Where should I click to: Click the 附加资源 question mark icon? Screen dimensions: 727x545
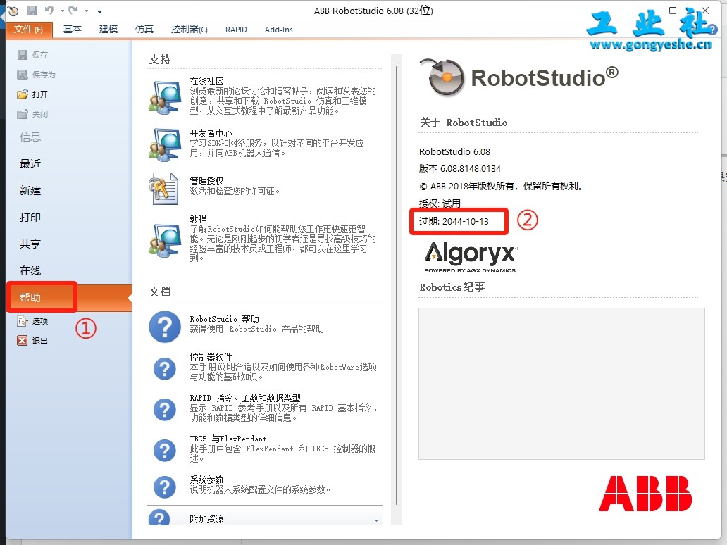pyautogui.click(x=160, y=518)
